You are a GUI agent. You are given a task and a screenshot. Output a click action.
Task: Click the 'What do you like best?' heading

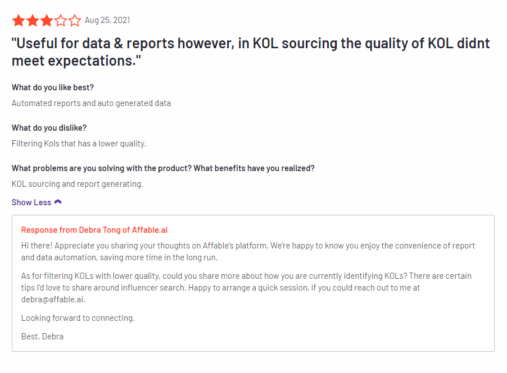53,88
